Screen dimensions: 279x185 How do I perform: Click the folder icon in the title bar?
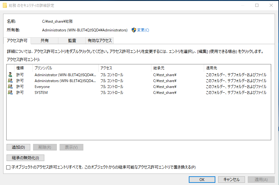[x=5, y=6]
